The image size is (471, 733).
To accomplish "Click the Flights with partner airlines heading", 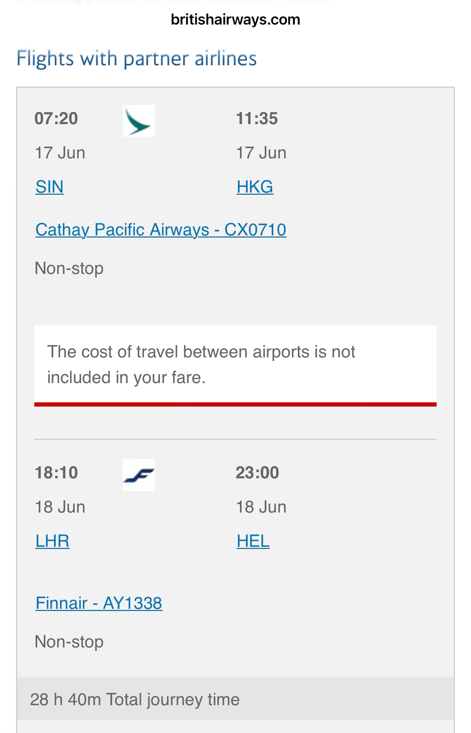I will [136, 58].
